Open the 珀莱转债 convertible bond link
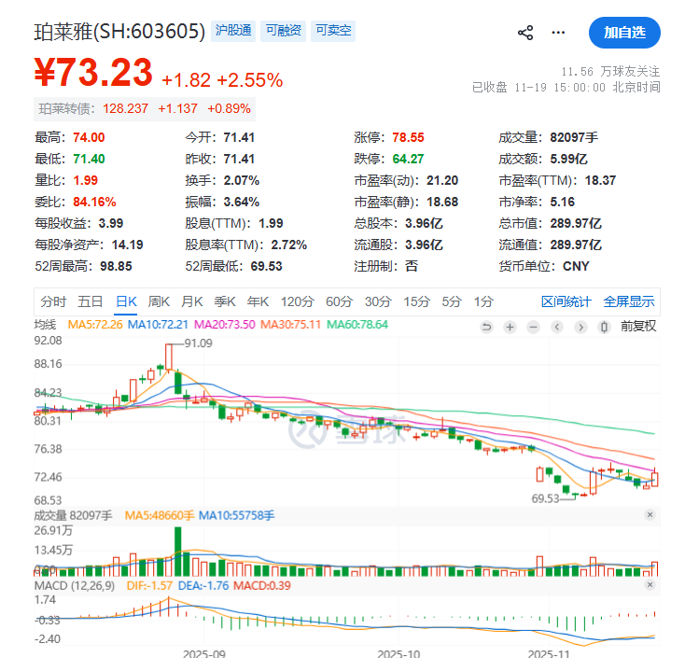This screenshot has height=658, width=685. [x=145, y=109]
